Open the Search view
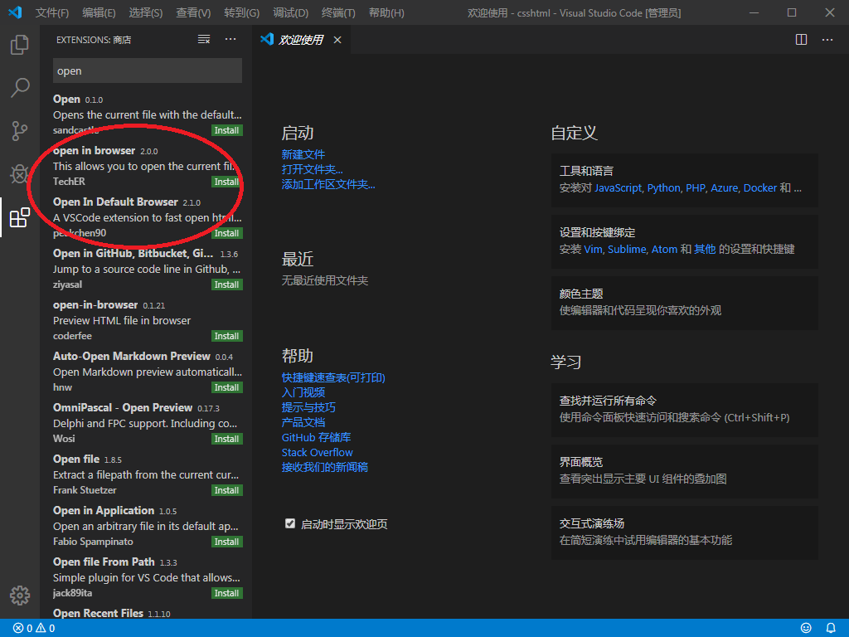 (20, 88)
